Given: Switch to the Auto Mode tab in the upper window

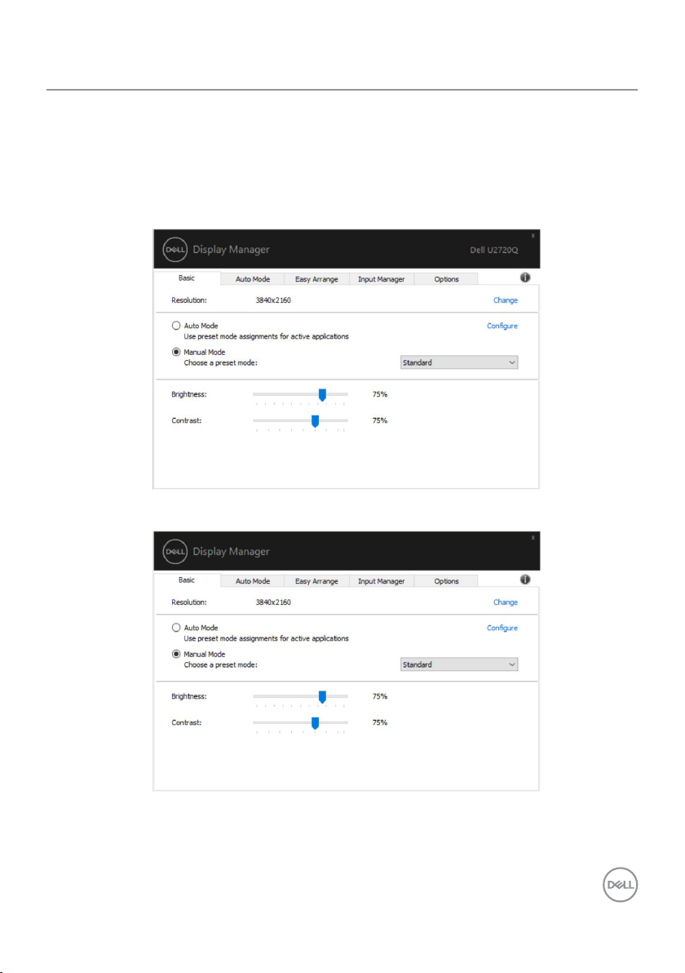Looking at the screenshot, I should pos(253,279).
